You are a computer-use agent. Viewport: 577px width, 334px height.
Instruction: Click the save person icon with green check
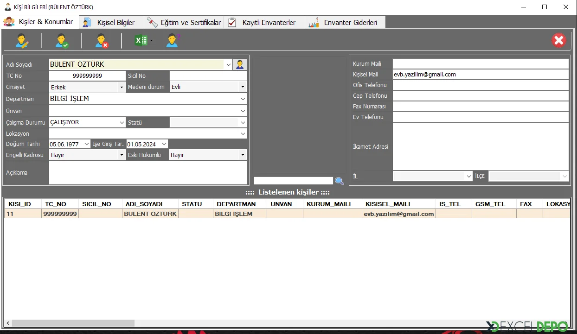tap(62, 41)
